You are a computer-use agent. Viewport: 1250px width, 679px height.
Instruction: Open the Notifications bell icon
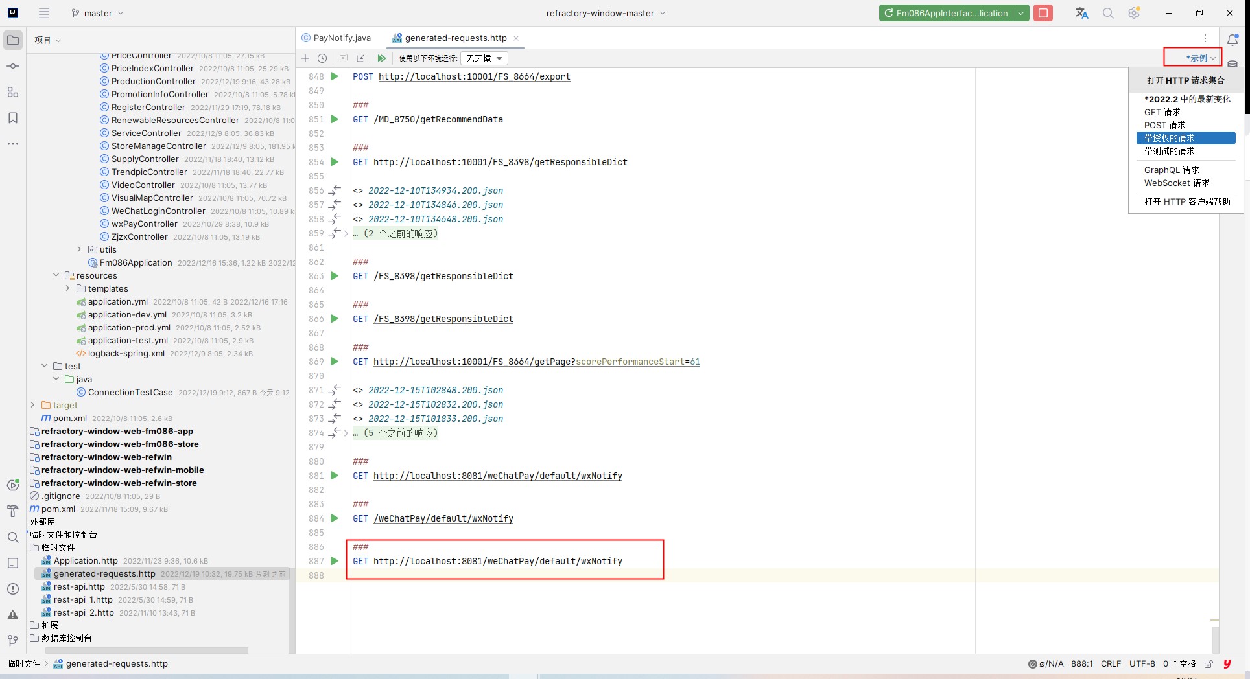[x=1233, y=40]
